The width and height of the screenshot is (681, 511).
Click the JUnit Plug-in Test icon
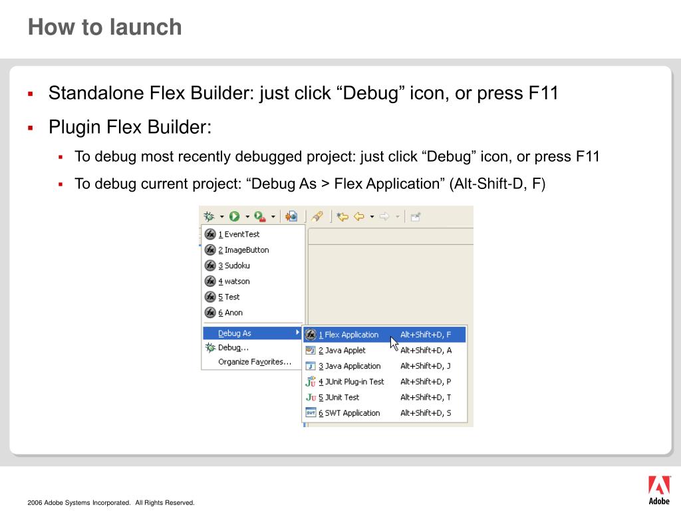(x=311, y=381)
